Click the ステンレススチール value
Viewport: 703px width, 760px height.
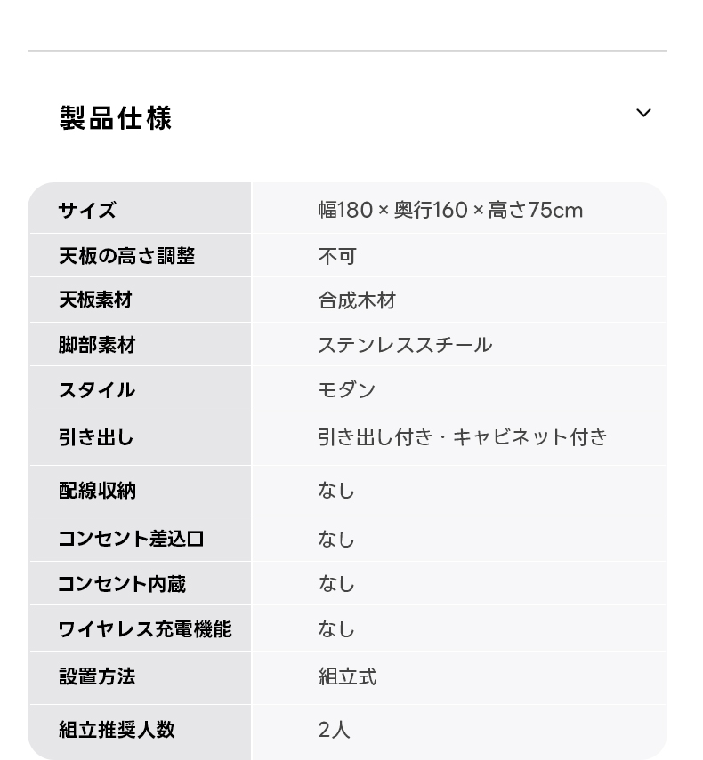pyautogui.click(x=405, y=345)
